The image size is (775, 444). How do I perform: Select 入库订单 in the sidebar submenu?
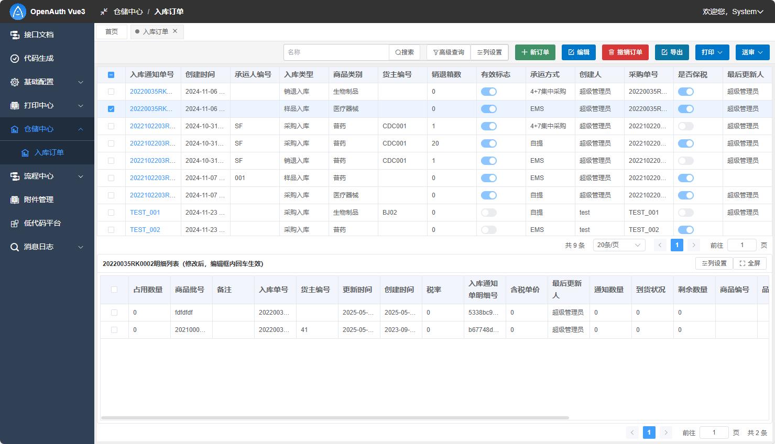click(49, 152)
